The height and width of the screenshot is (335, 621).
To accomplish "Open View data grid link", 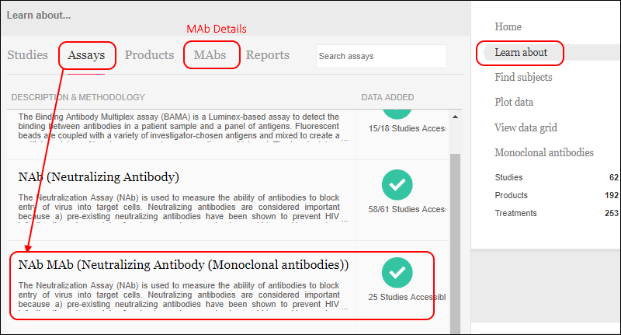I will [526, 127].
